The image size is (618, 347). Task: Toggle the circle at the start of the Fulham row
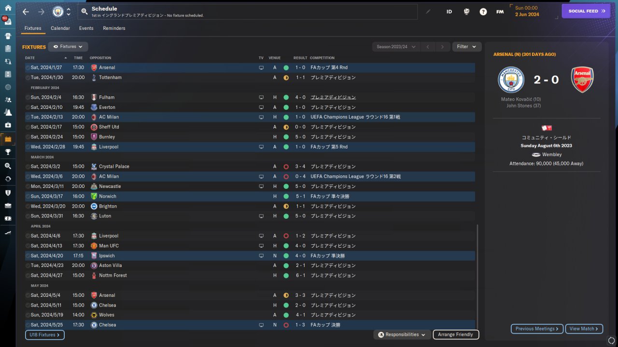(28, 97)
